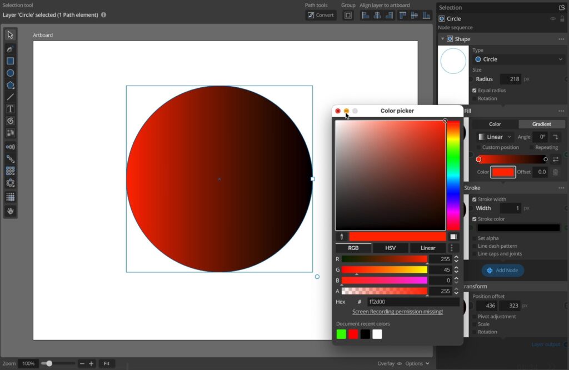569x370 pixels.
Task: Enable the Repeating gradient checkbox
Action: (x=531, y=148)
